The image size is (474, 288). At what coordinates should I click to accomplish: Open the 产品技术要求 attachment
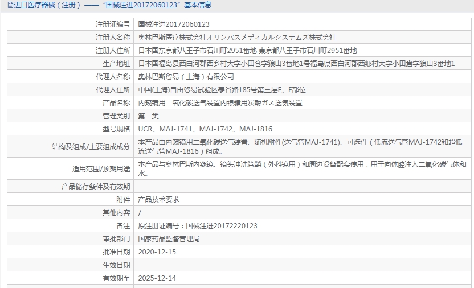pos(158,200)
